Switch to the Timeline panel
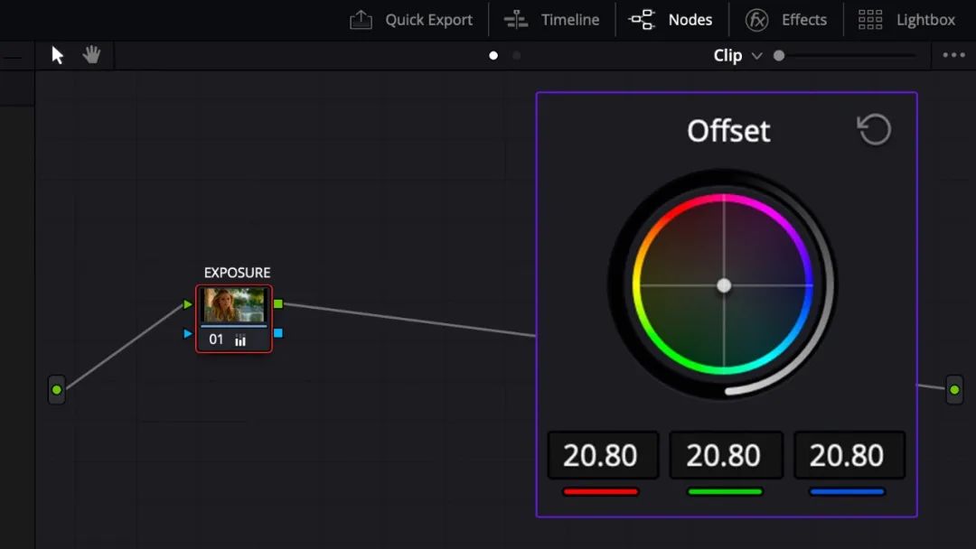976x549 pixels. click(551, 20)
